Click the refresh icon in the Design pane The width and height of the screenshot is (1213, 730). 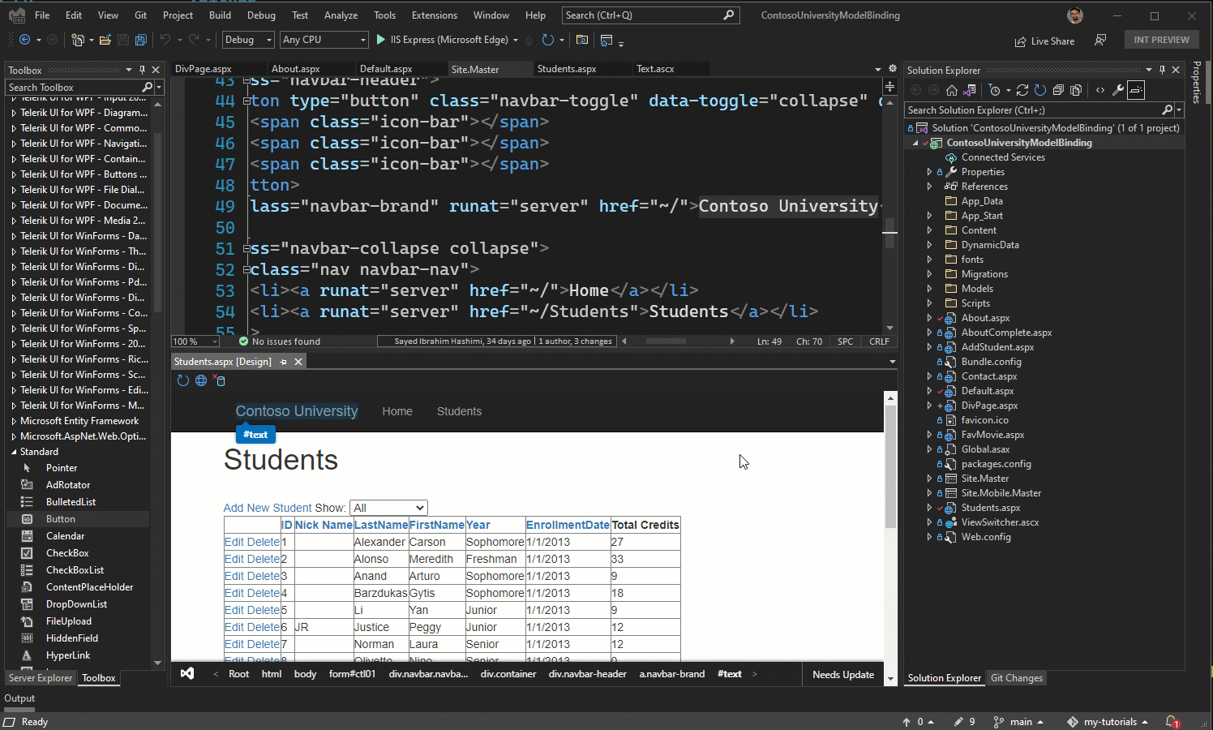[x=183, y=380]
